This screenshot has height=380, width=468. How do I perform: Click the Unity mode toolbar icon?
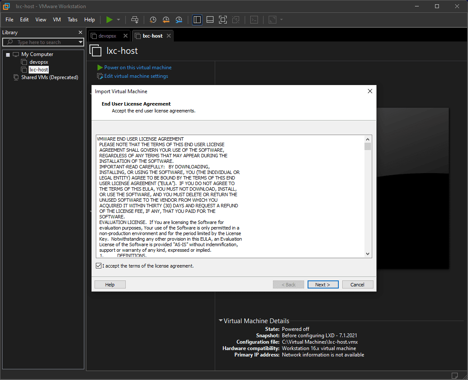(x=236, y=20)
